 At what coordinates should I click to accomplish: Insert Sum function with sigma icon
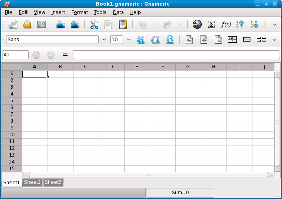[x=211, y=24]
